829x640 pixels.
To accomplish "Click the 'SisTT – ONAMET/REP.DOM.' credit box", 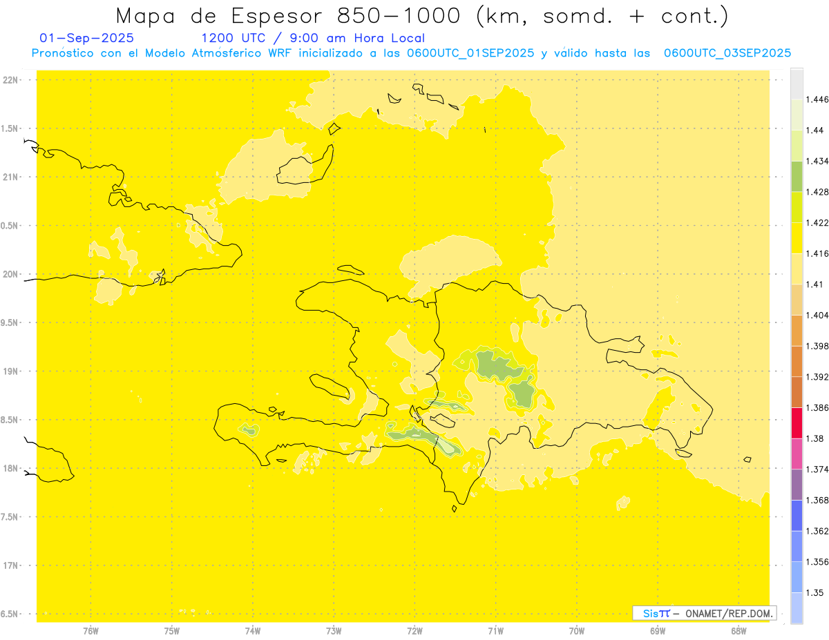I will [x=704, y=613].
